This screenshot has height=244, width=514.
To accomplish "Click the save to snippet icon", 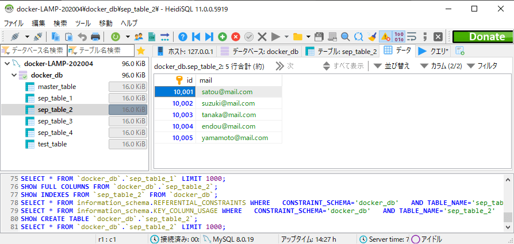I will click(332, 37).
